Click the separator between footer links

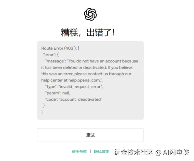pyautogui.click(x=90, y=151)
